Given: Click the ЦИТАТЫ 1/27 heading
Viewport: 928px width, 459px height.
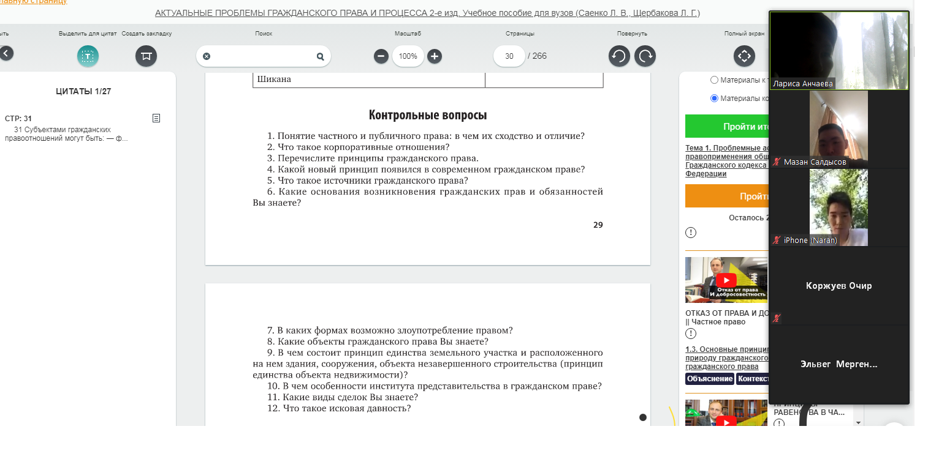Looking at the screenshot, I should pos(83,92).
